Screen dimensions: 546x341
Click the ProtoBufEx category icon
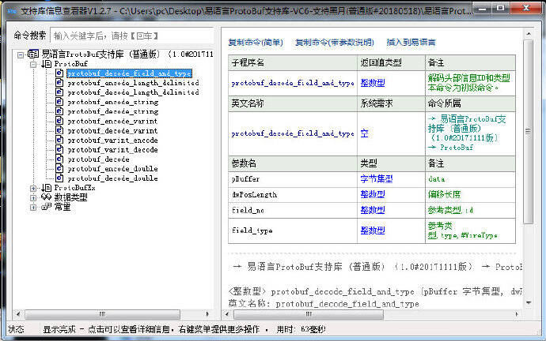(x=47, y=188)
